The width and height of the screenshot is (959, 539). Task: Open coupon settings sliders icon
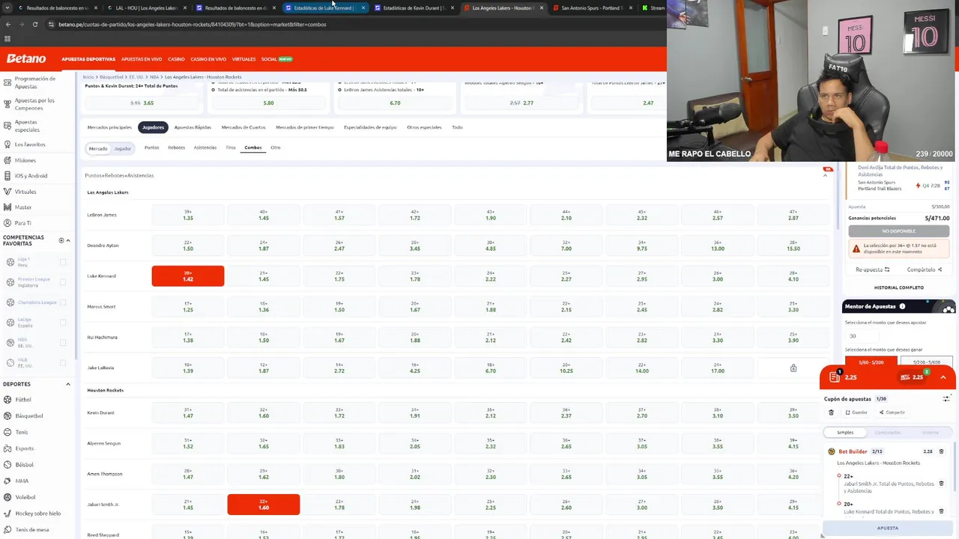(x=946, y=399)
